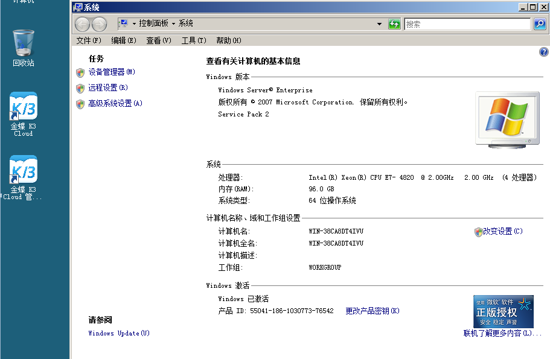Click the shield icon beside 改变设置
The image size is (550, 359).
tap(478, 232)
